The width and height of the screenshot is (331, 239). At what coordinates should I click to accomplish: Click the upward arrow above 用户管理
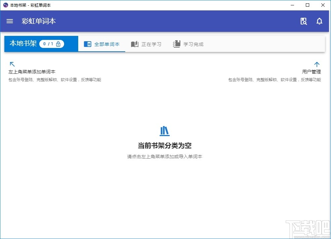(x=317, y=64)
